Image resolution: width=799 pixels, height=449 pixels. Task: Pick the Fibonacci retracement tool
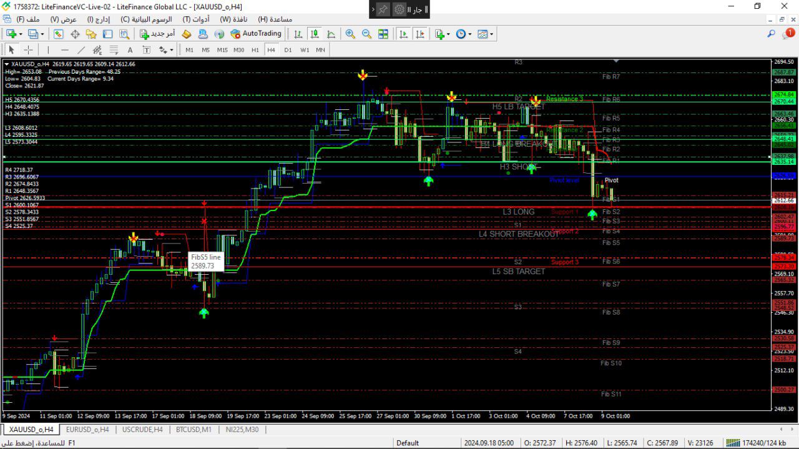click(x=114, y=50)
